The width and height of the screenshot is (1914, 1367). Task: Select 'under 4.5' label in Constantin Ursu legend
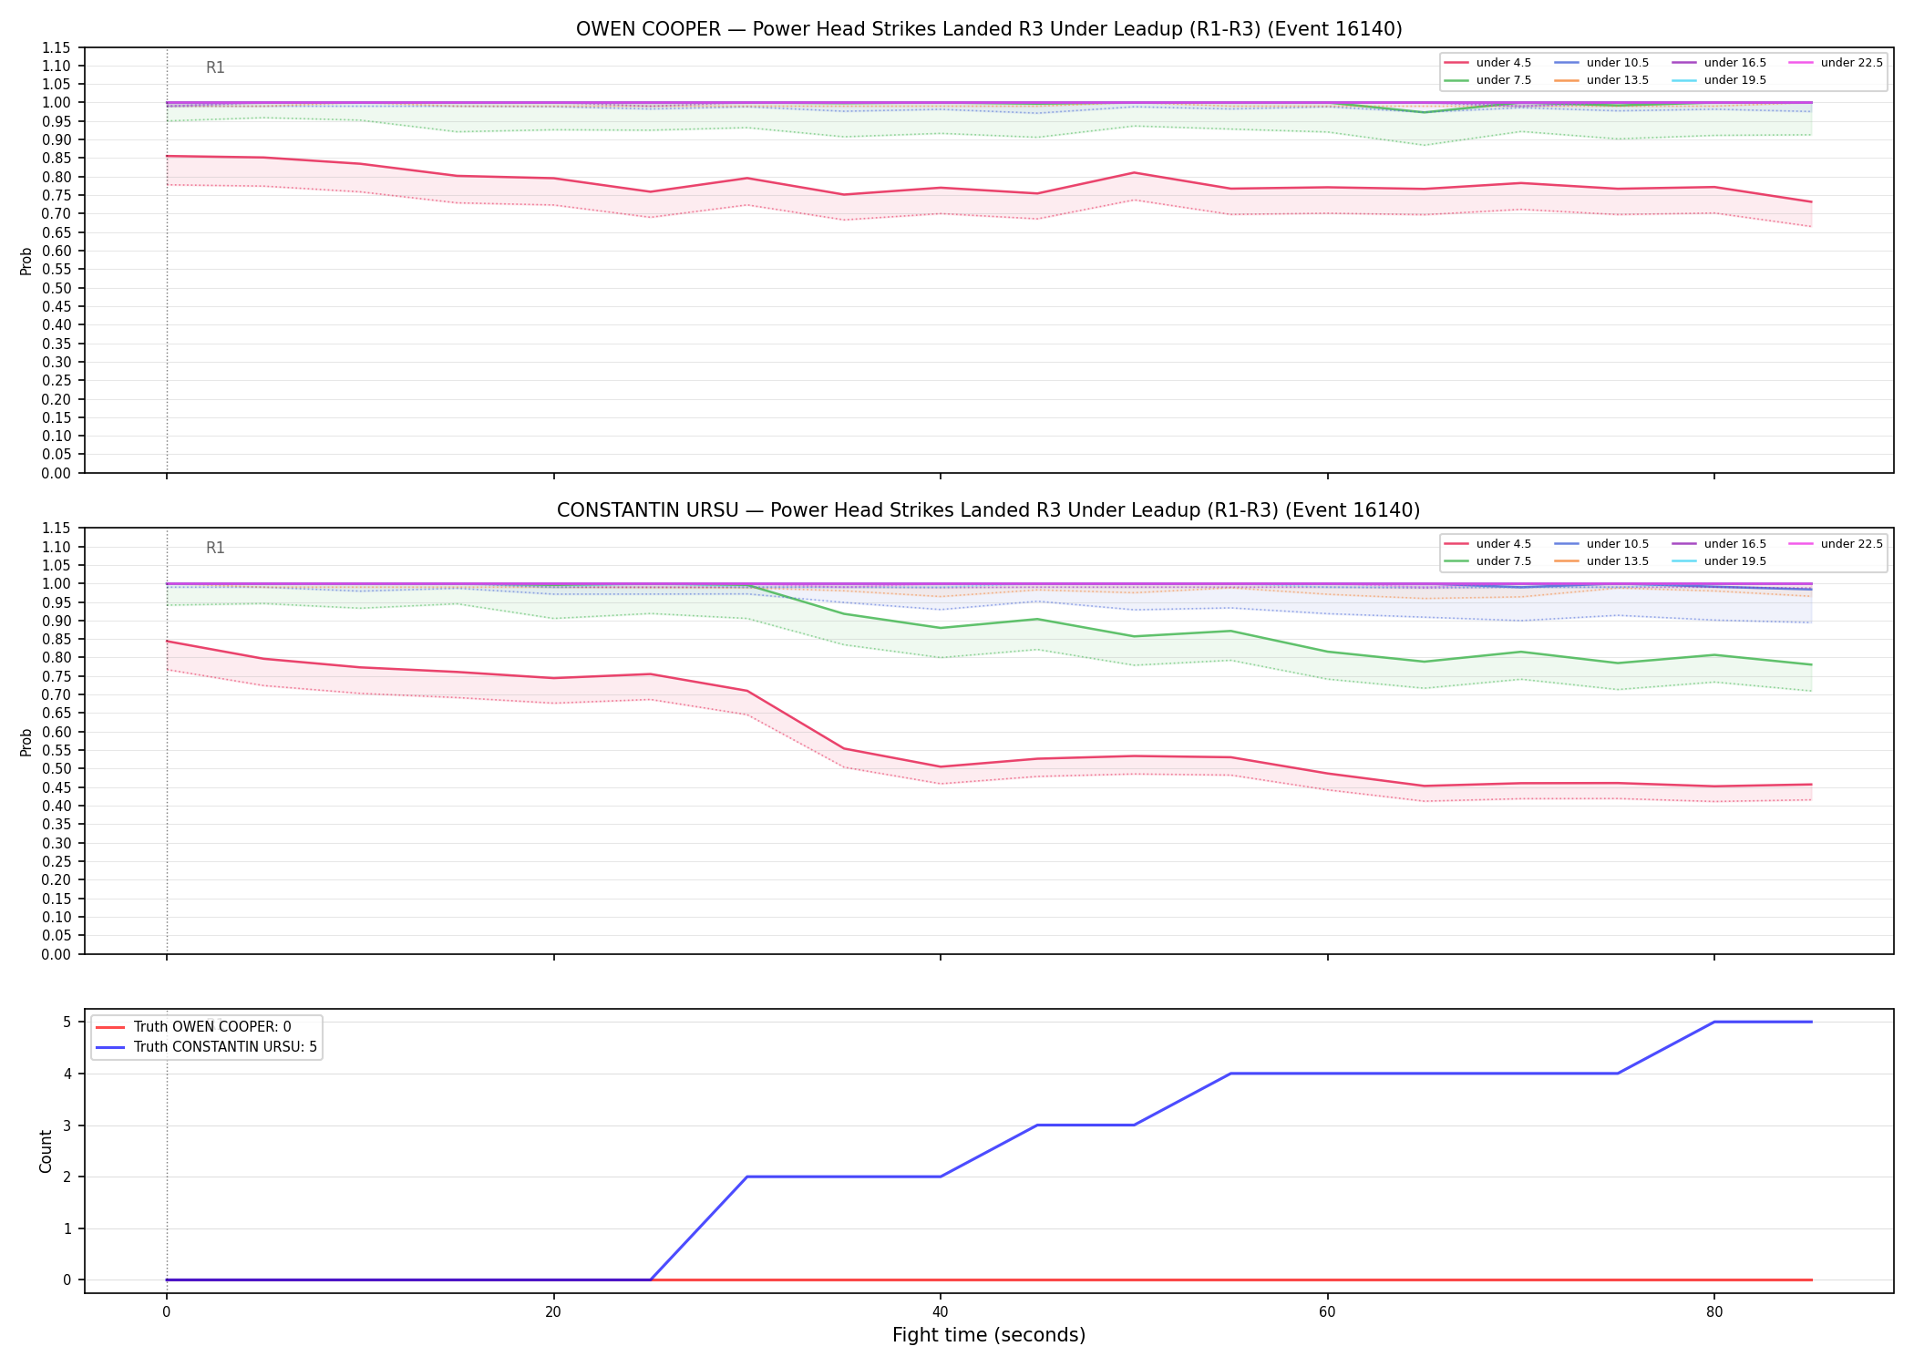[1504, 544]
